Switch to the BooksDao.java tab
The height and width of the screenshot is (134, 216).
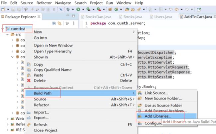pyautogui.click(x=96, y=17)
